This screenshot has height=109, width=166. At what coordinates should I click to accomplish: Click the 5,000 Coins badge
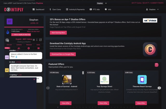tap(129, 72)
